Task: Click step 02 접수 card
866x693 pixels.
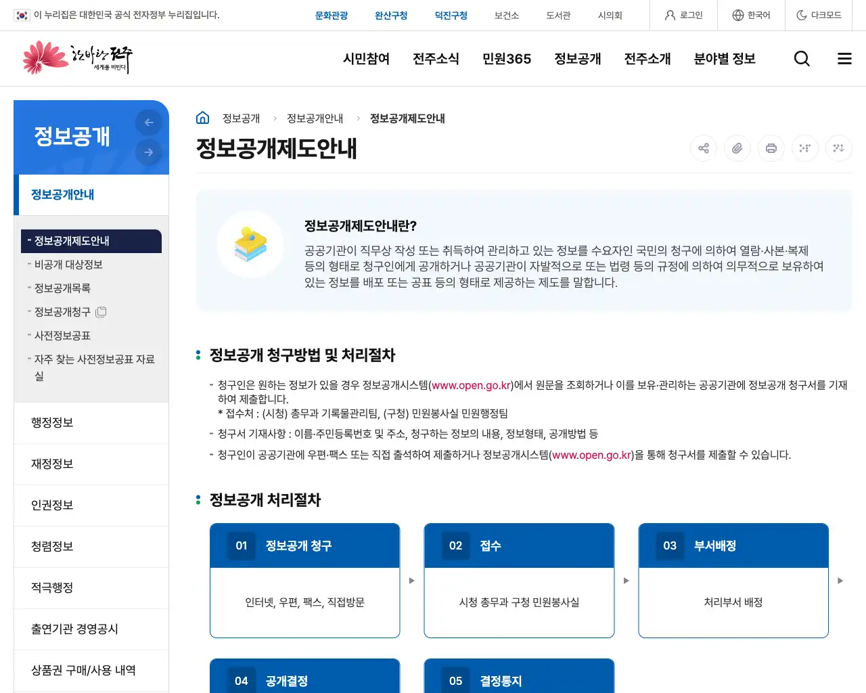Action: [520, 581]
